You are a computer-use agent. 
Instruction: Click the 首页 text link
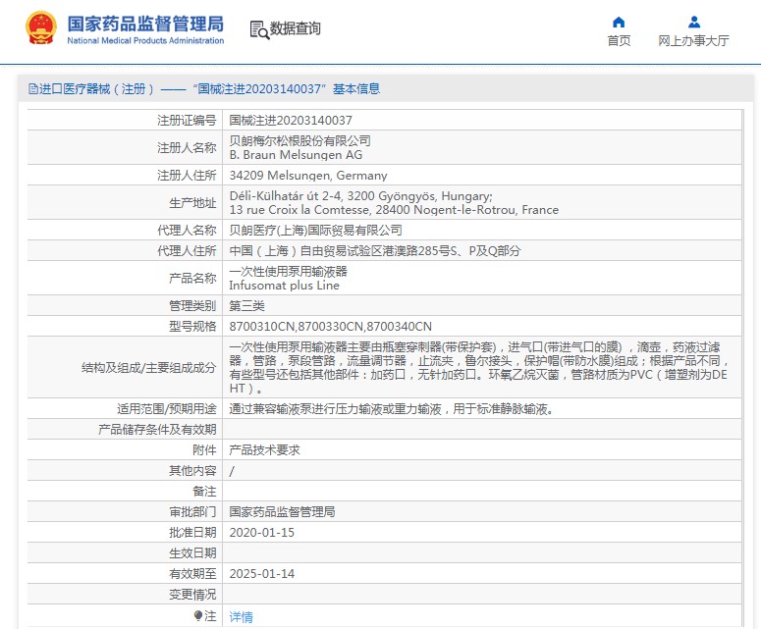pyautogui.click(x=619, y=41)
